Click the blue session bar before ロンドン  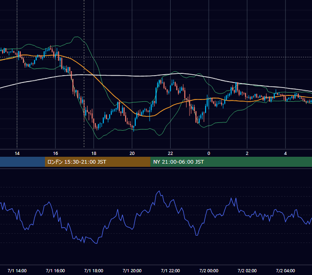point(22,162)
